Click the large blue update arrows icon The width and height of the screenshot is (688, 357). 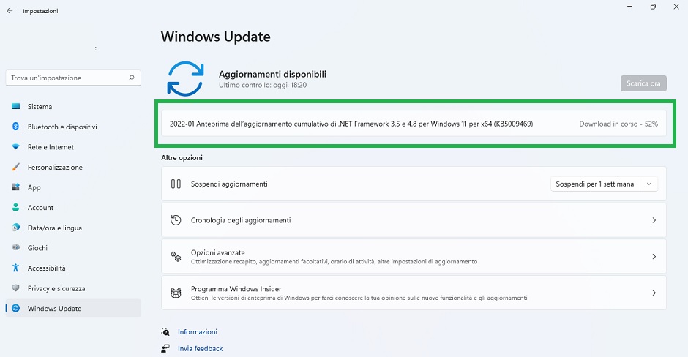(x=186, y=79)
